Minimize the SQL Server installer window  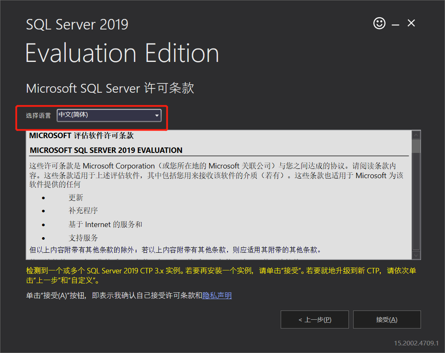(x=395, y=25)
